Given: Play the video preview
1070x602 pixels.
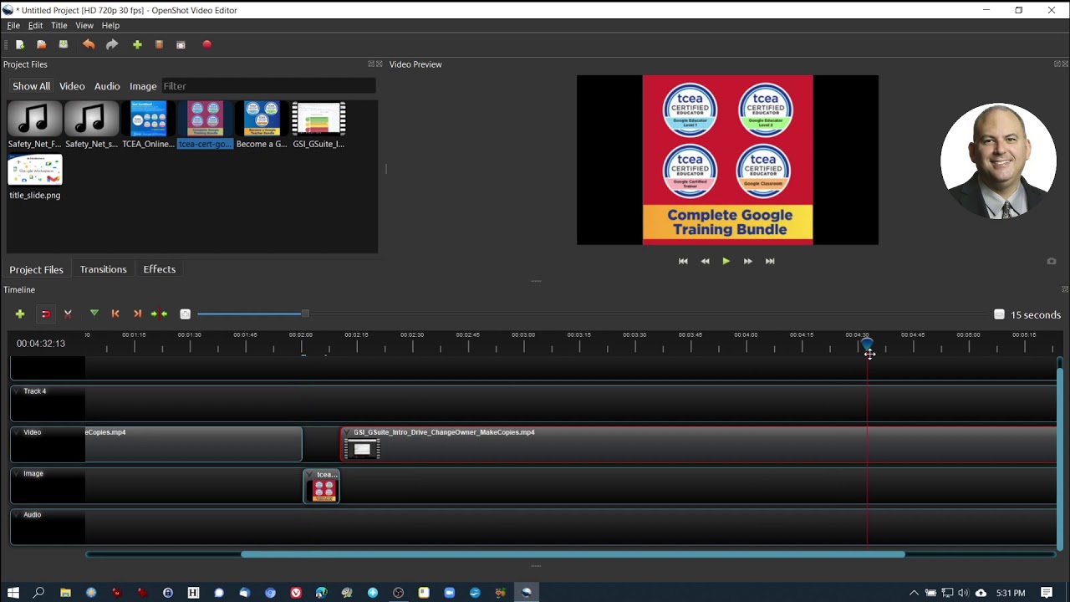Looking at the screenshot, I should (x=726, y=261).
